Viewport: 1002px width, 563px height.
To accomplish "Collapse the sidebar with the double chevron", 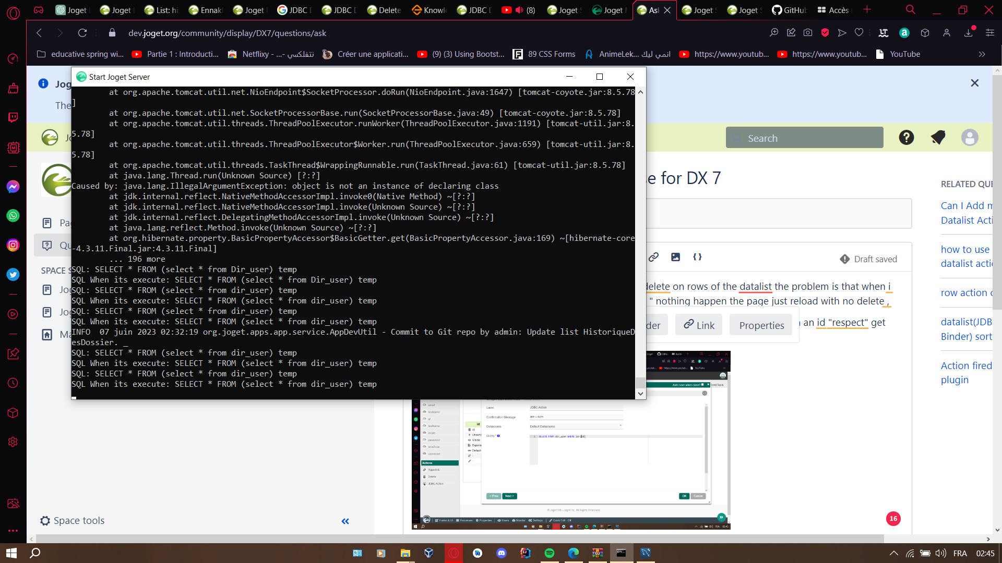I will tap(345, 521).
